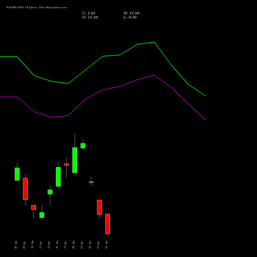
Task: Click the open value 'O: 11.50'
Action: click(90, 17)
